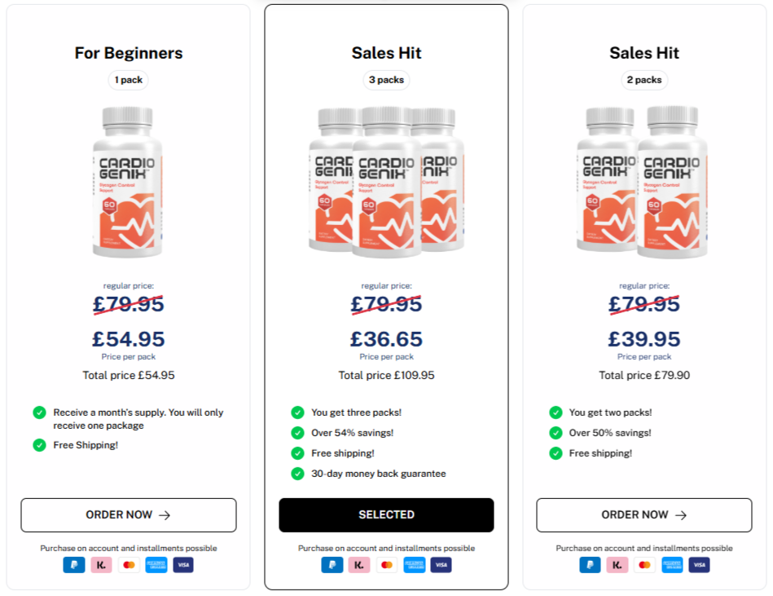
Task: Pick Mastercard under the Sales Hit 3-pack card
Action: [x=386, y=564]
